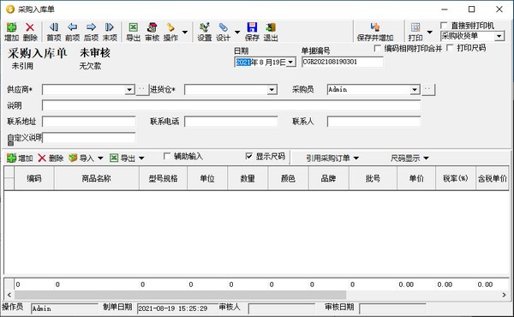Viewport: 514px width, 317px height.
Task: Expand the 采购收货单 print template dropdown
Action: [x=499, y=36]
